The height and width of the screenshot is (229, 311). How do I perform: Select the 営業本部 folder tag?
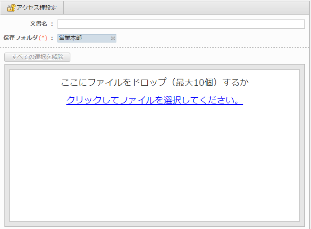[x=71, y=38]
